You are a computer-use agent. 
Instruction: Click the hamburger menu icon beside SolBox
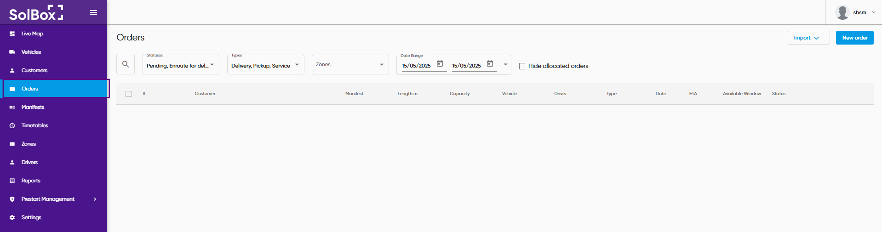[x=93, y=12]
